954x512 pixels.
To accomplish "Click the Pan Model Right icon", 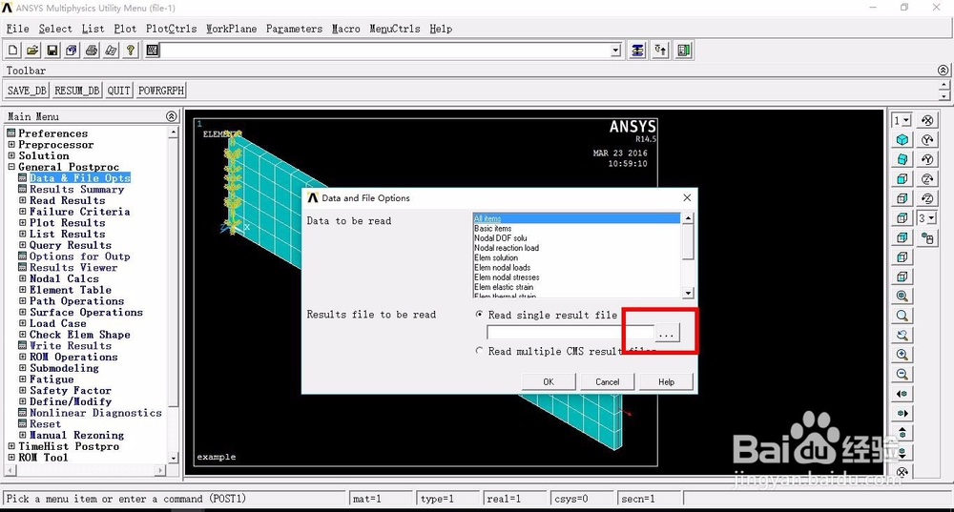I will click(x=902, y=413).
